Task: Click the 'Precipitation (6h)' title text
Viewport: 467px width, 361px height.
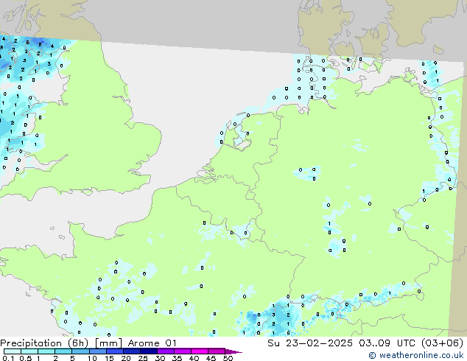Action: (x=44, y=343)
